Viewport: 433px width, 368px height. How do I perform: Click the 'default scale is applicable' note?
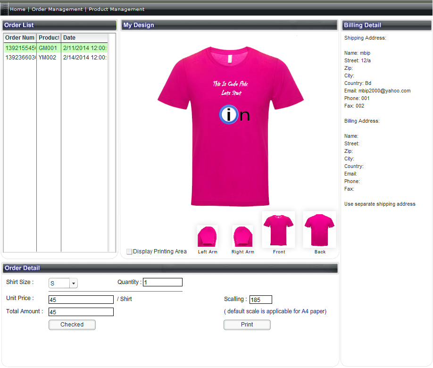[275, 311]
